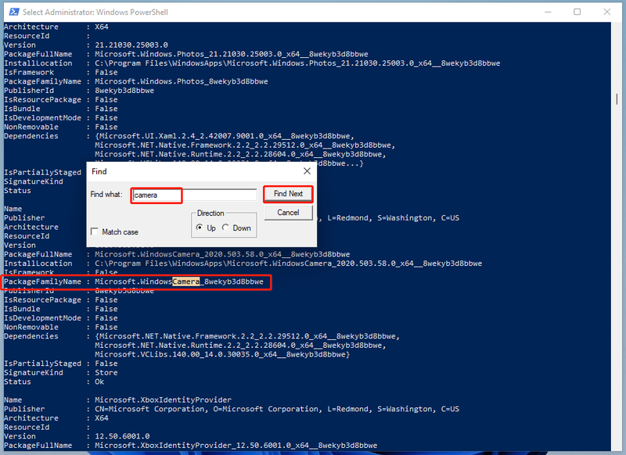Click version 21.21030.25003.0 text
This screenshot has width=626, height=455.
[131, 45]
